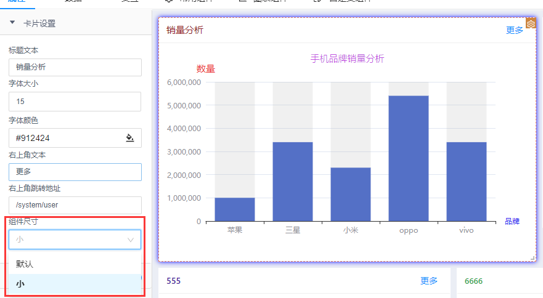This screenshot has width=543, height=298.
Task: Choose 默认 from size dropdown list
Action: click(x=75, y=264)
